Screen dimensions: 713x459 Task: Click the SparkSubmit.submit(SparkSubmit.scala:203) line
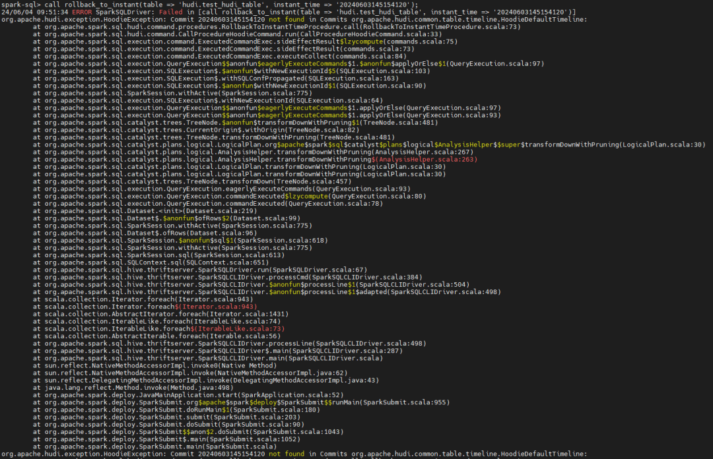166,417
